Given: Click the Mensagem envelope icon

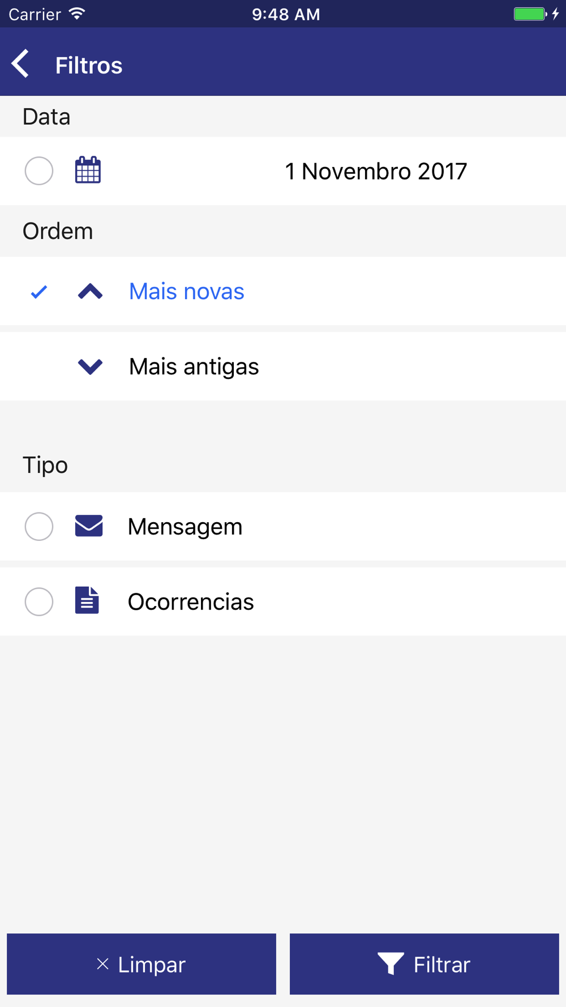Looking at the screenshot, I should click(x=89, y=526).
